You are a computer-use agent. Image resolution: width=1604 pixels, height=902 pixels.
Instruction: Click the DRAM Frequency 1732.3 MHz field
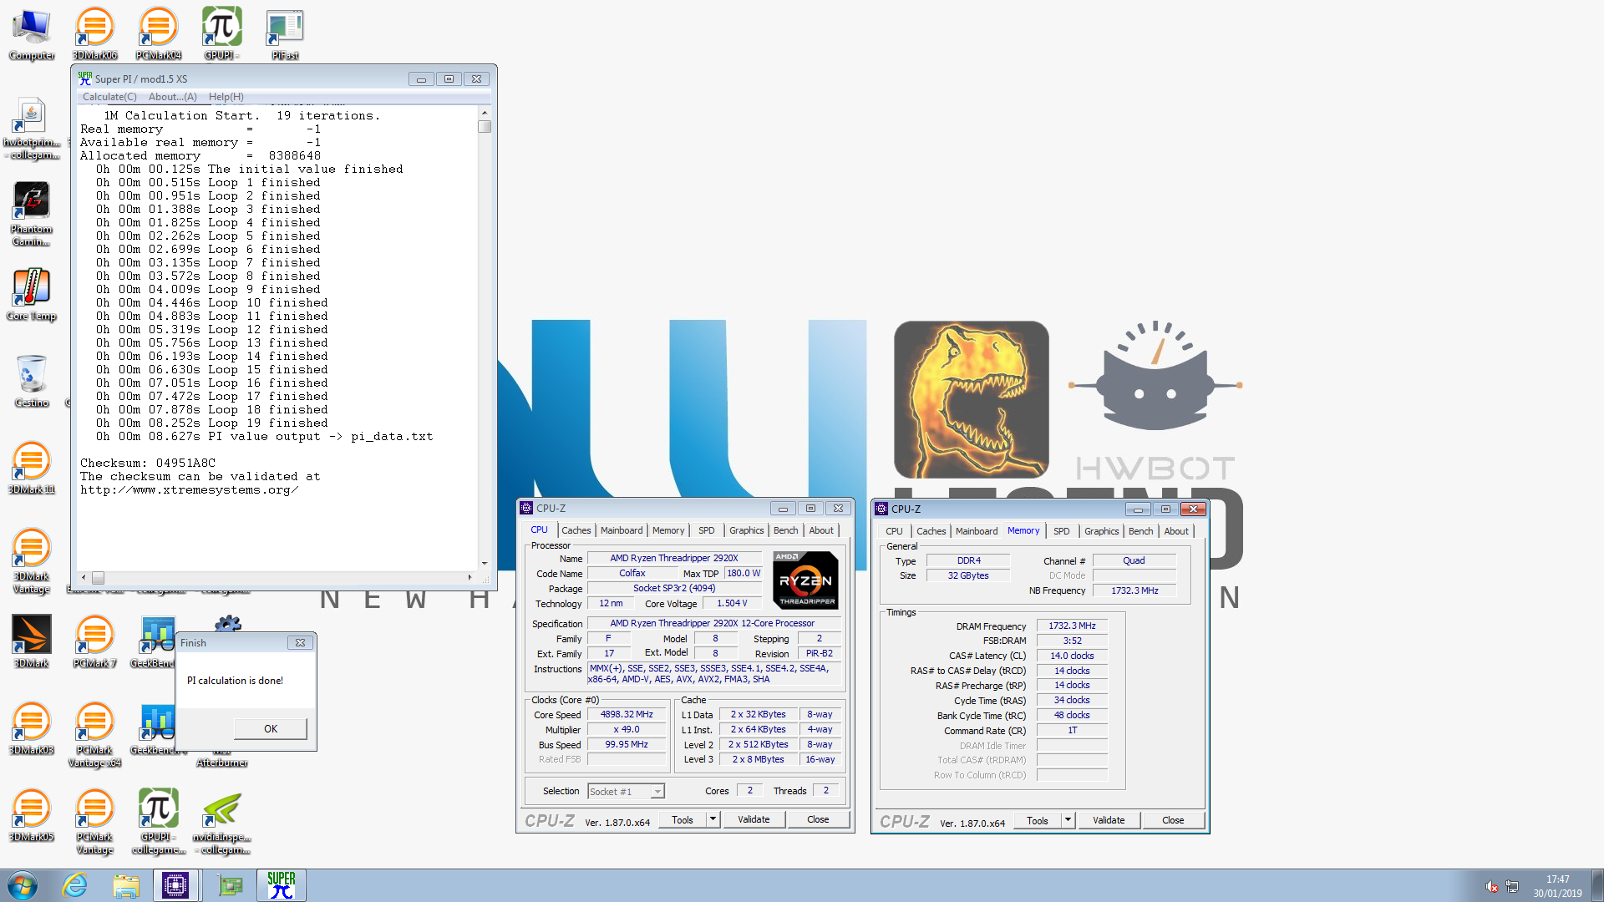coord(1072,626)
